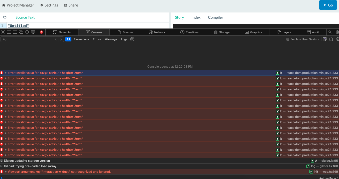Screen dimensions: 339x179
Task: Open the Timelines tab
Action: point(190,32)
